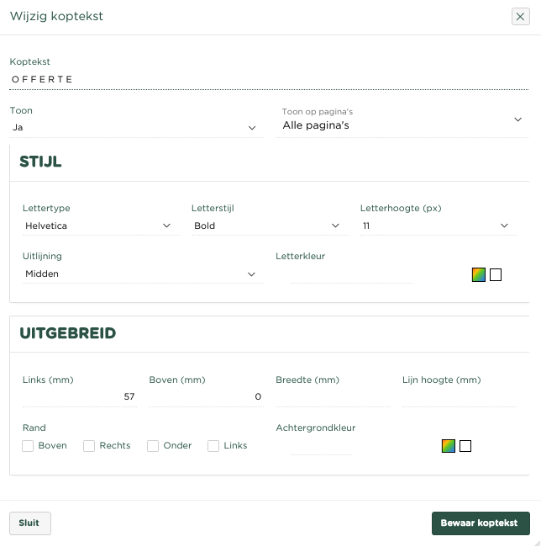
Task: Check the Onder border checkbox
Action: click(x=153, y=446)
